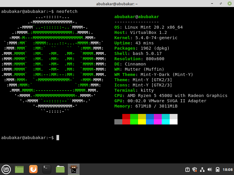Focus the active kitty terminal taskbar icon
This screenshot has height=175, width=234.
[73, 169]
